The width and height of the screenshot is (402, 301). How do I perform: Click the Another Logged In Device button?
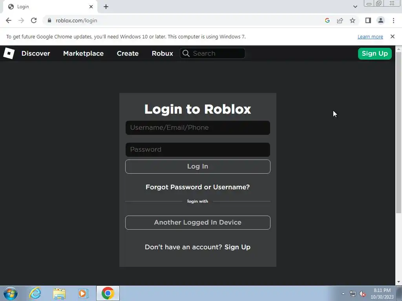tap(198, 223)
